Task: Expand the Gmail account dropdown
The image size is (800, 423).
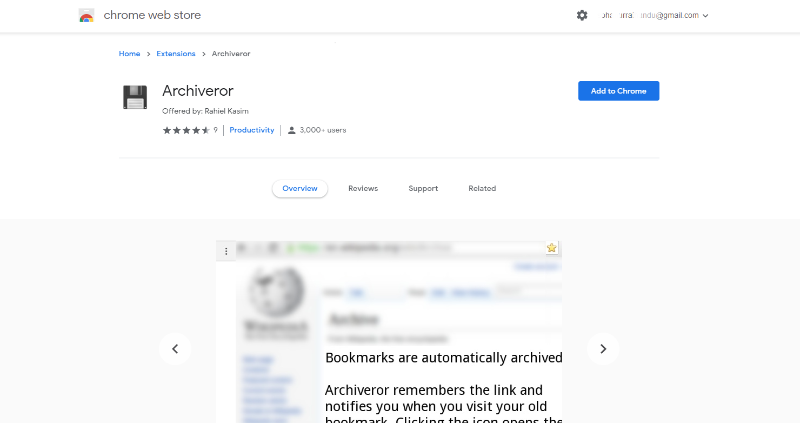Action: point(705,16)
